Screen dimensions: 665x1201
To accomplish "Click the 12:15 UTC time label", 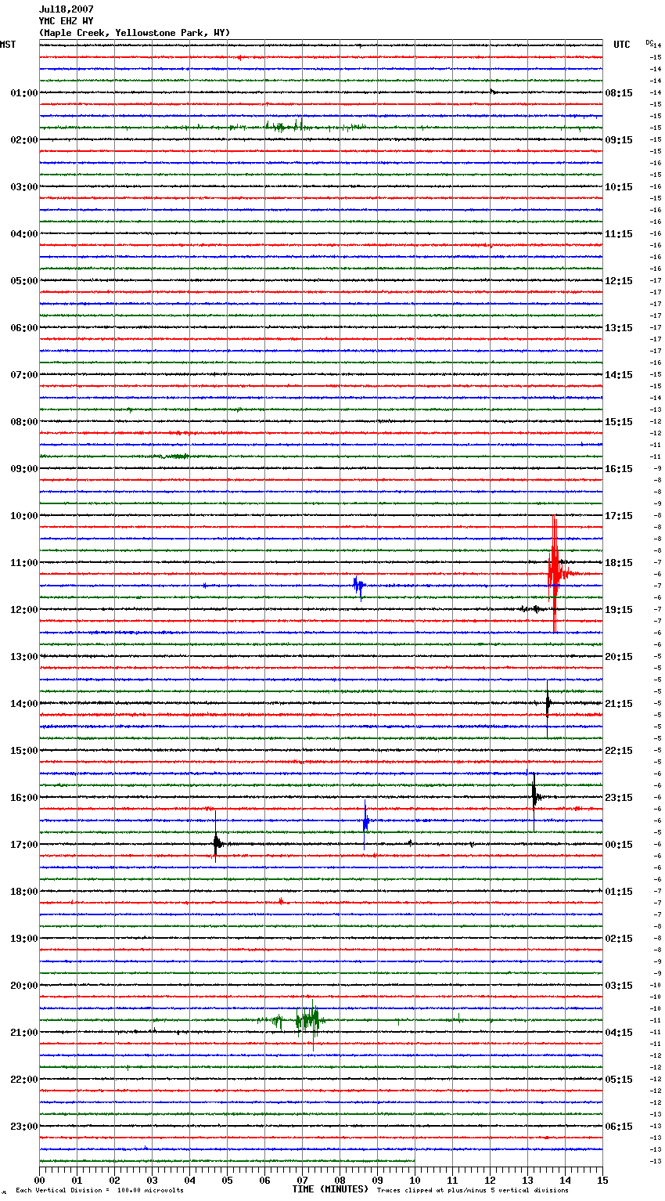I will pos(619,281).
